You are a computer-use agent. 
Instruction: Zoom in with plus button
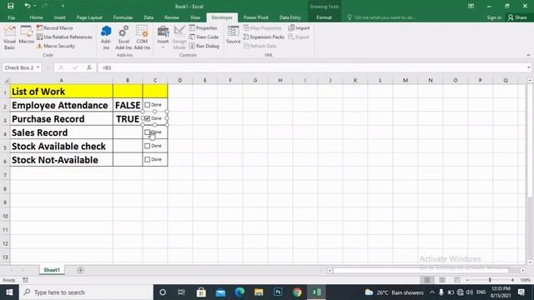(x=512, y=280)
